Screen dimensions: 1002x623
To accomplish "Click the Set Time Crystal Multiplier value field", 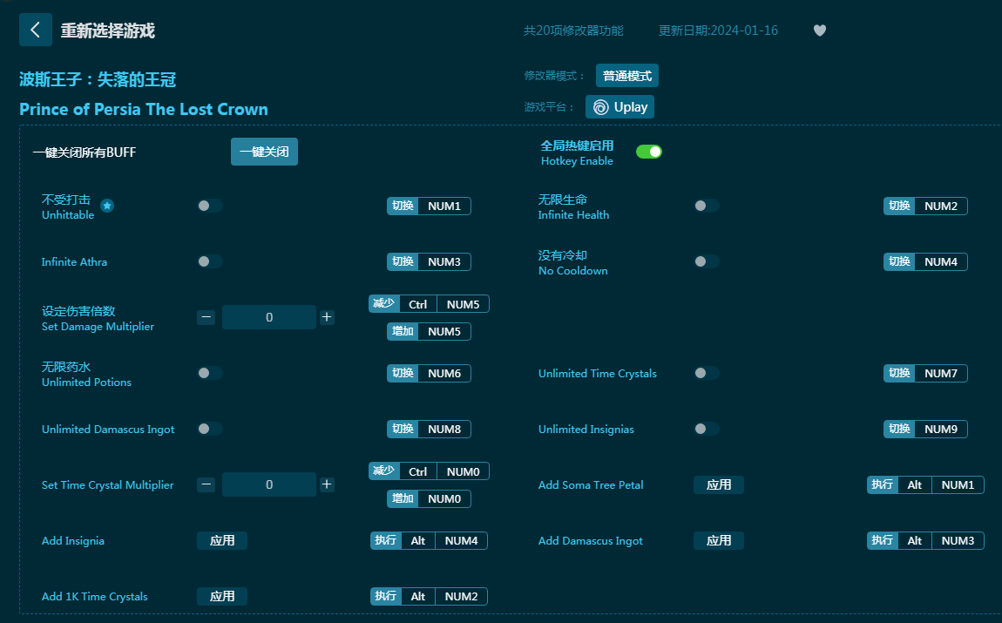I will (269, 484).
